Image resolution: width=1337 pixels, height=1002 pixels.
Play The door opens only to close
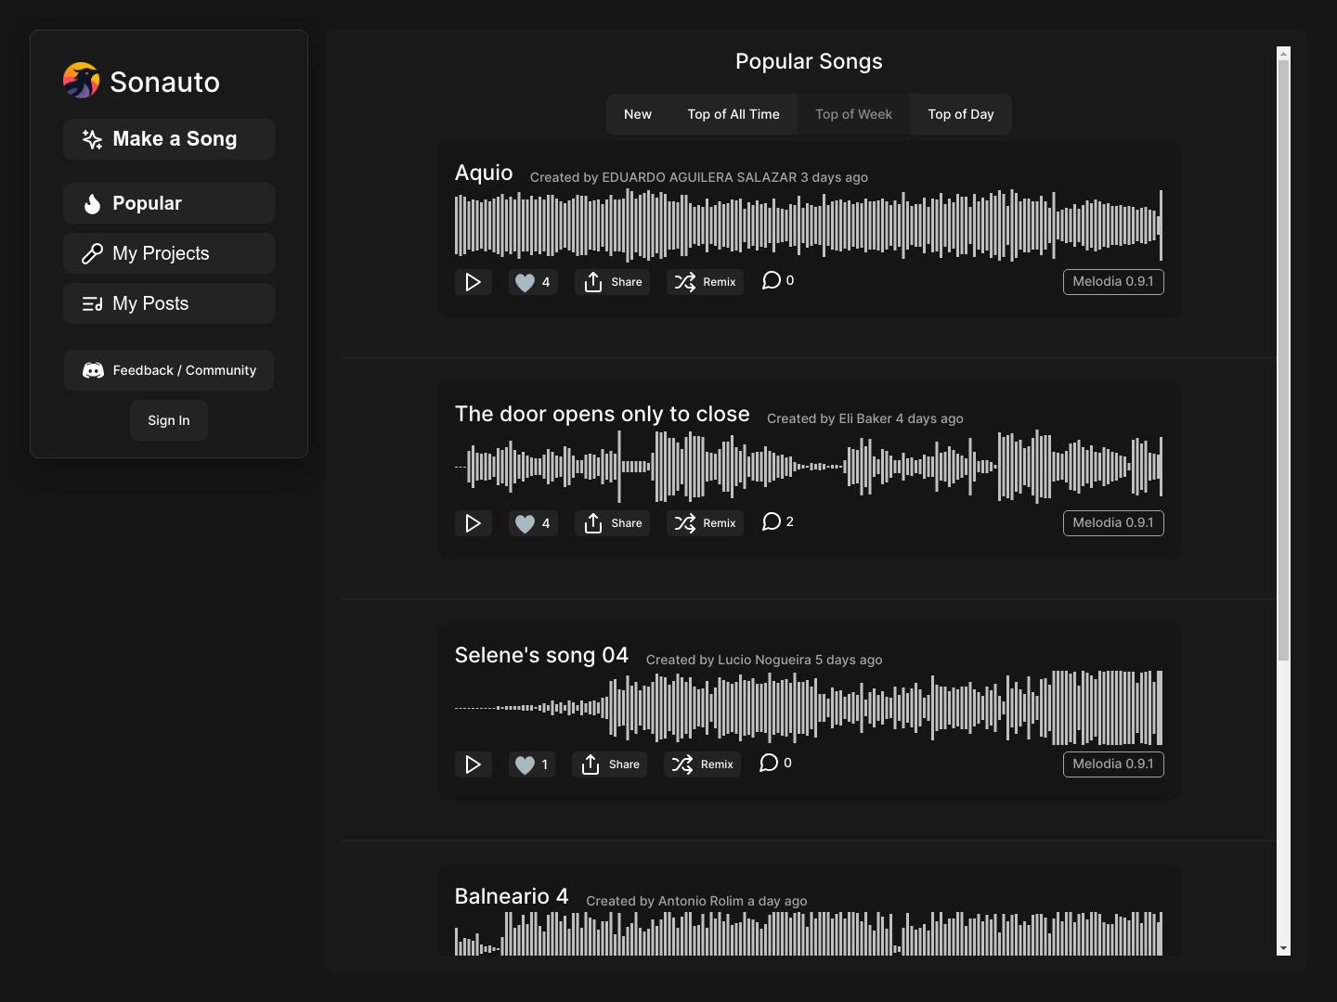pos(473,523)
